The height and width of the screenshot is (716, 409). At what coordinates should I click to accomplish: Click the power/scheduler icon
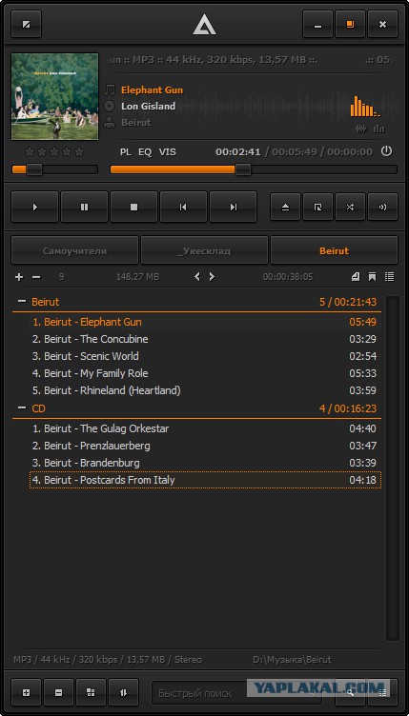[387, 151]
